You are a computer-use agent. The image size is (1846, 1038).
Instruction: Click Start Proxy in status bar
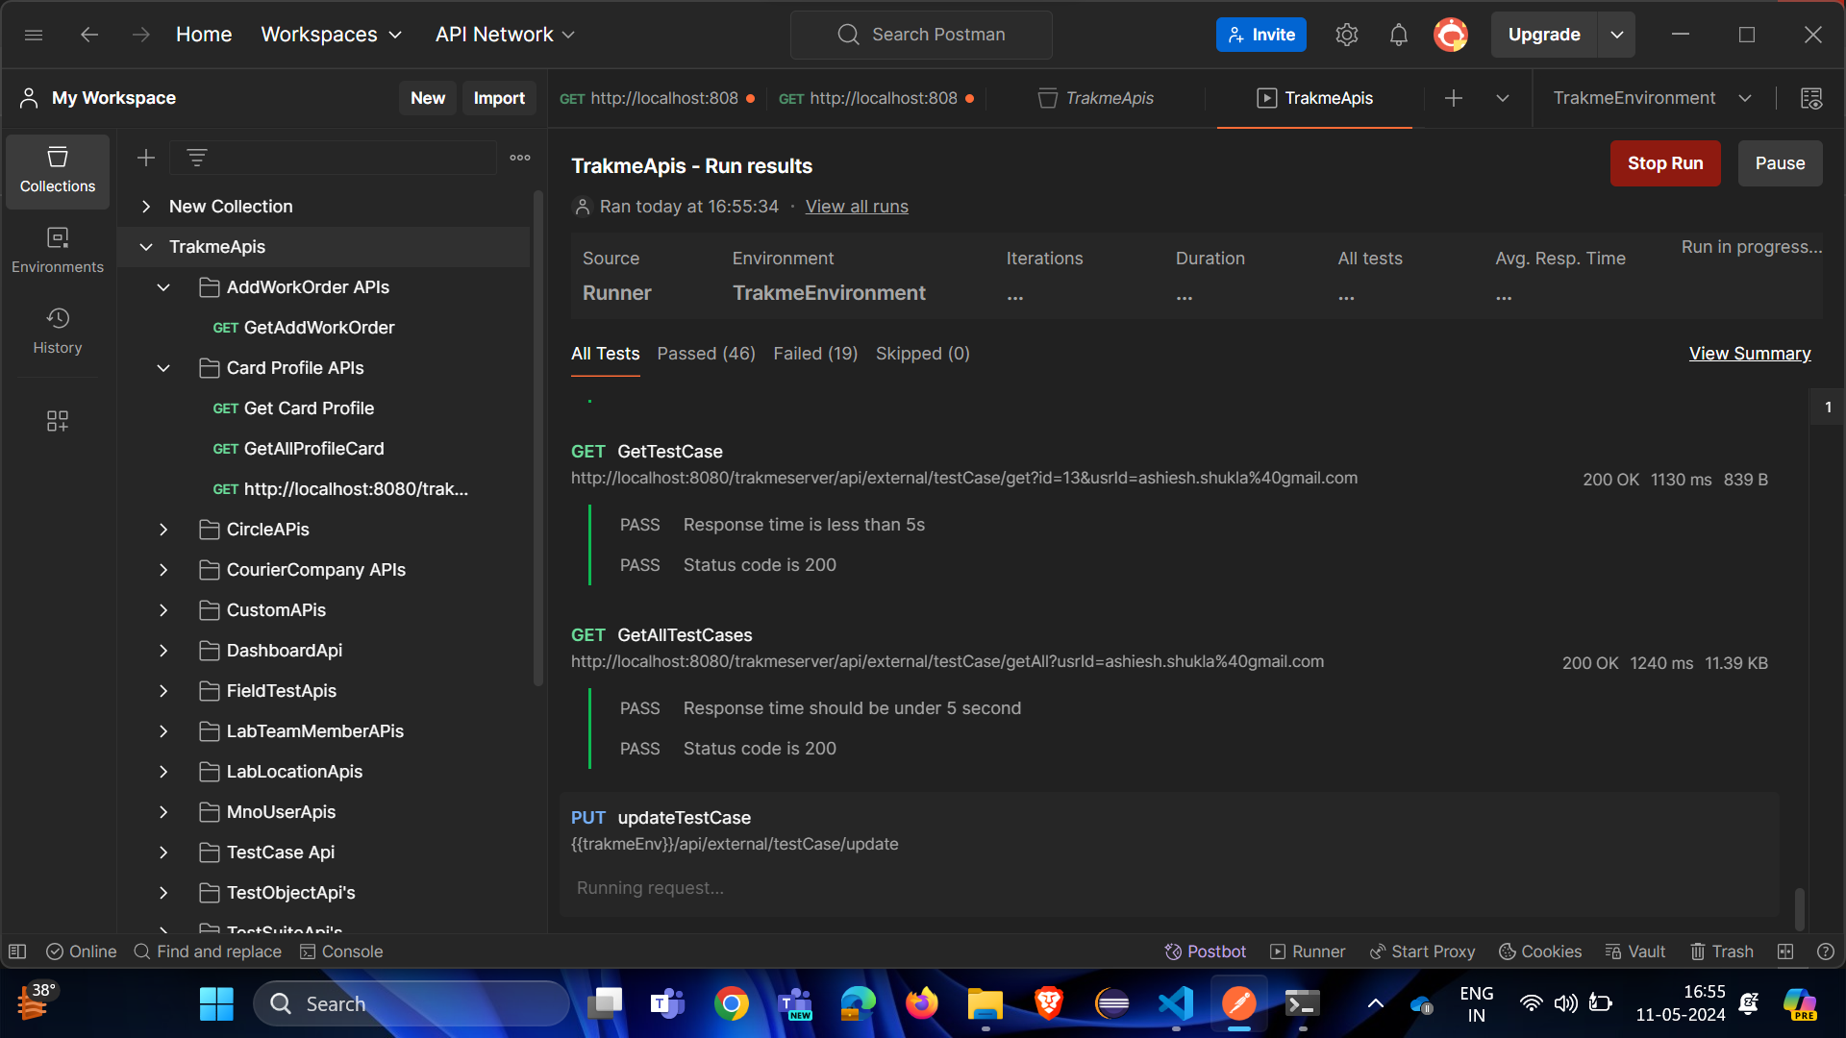tap(1422, 951)
